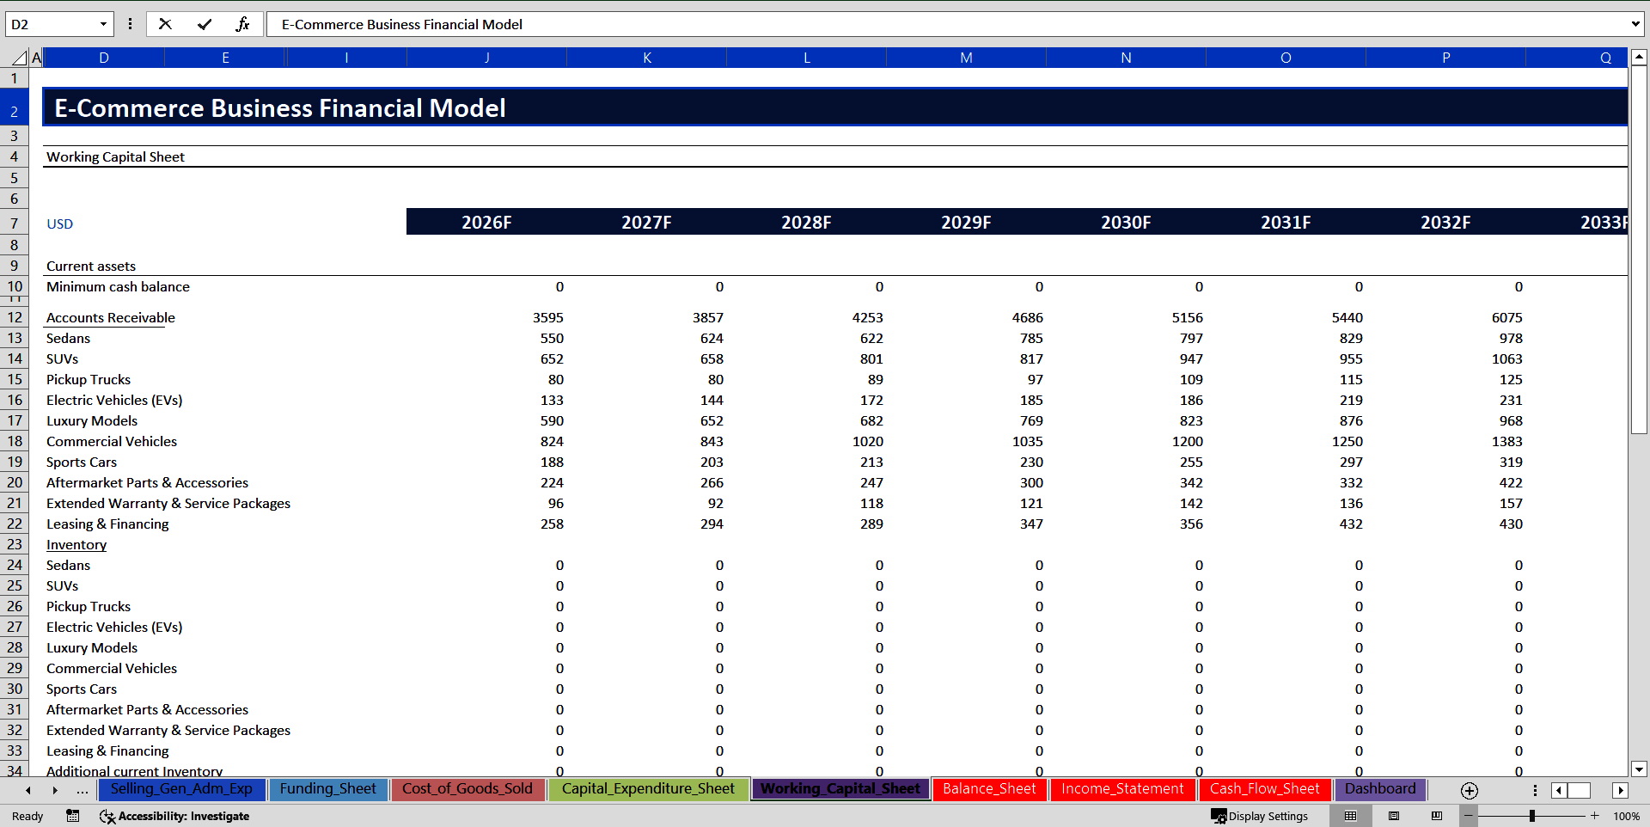Switch to Normal view
The image size is (1650, 827).
pyautogui.click(x=1351, y=816)
